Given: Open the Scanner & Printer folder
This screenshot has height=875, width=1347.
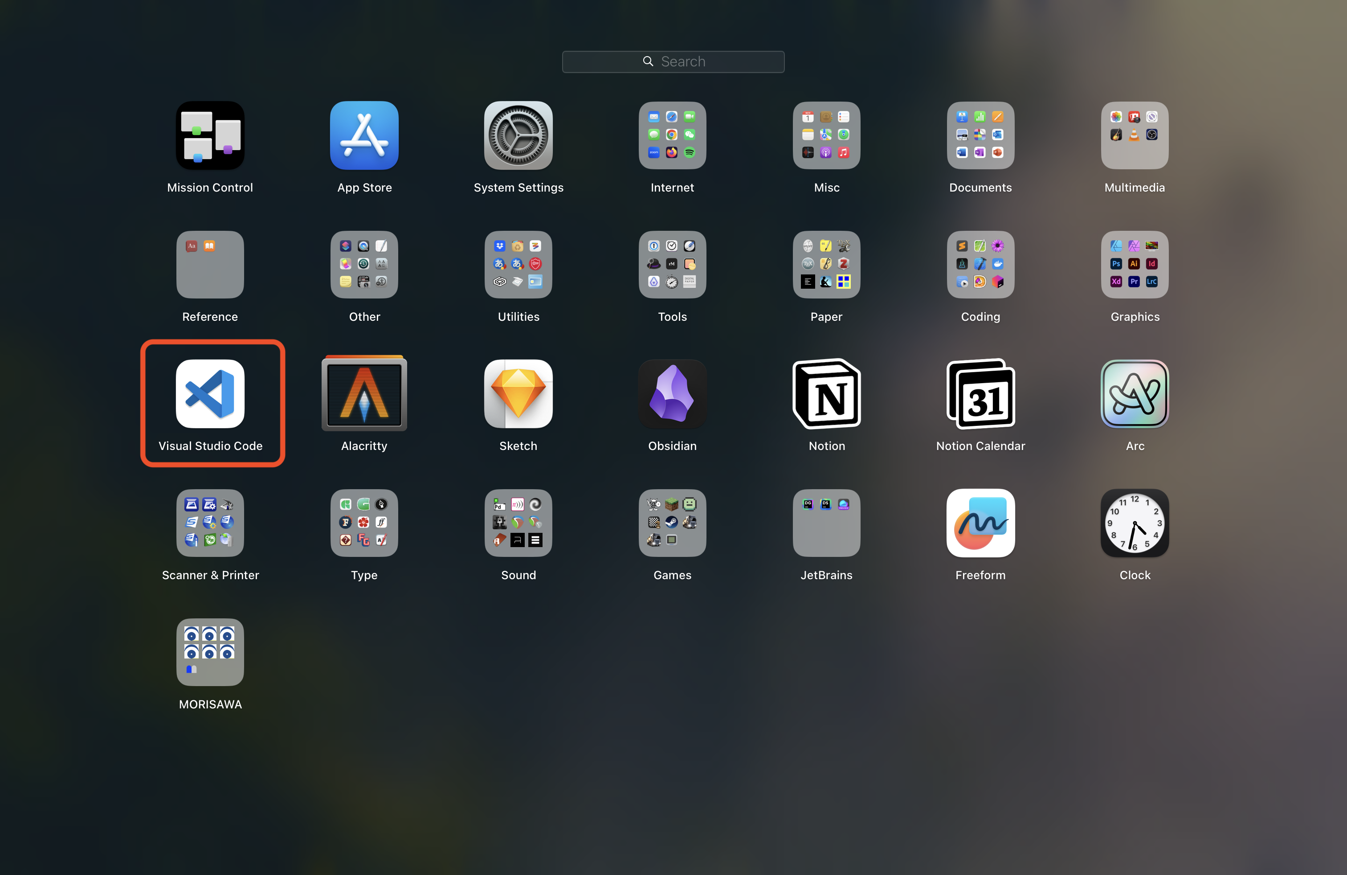Looking at the screenshot, I should point(210,523).
